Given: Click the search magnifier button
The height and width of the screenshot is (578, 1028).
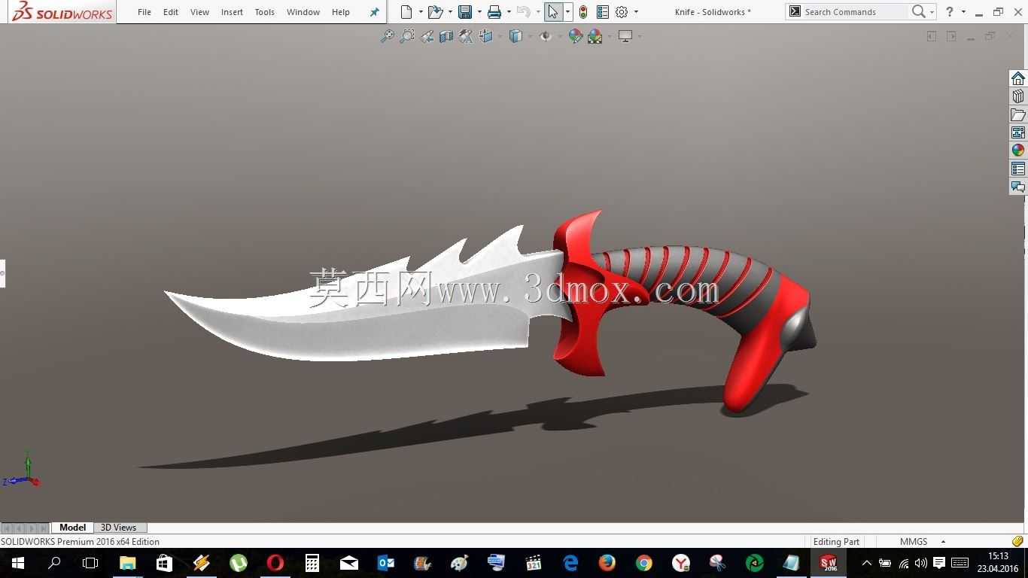Looking at the screenshot, I should [918, 12].
